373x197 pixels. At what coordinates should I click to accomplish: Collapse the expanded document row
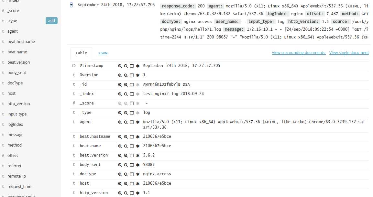(71, 5)
